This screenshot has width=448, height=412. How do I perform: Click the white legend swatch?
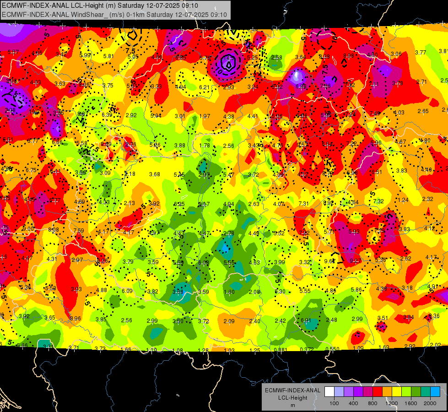tap(329, 391)
